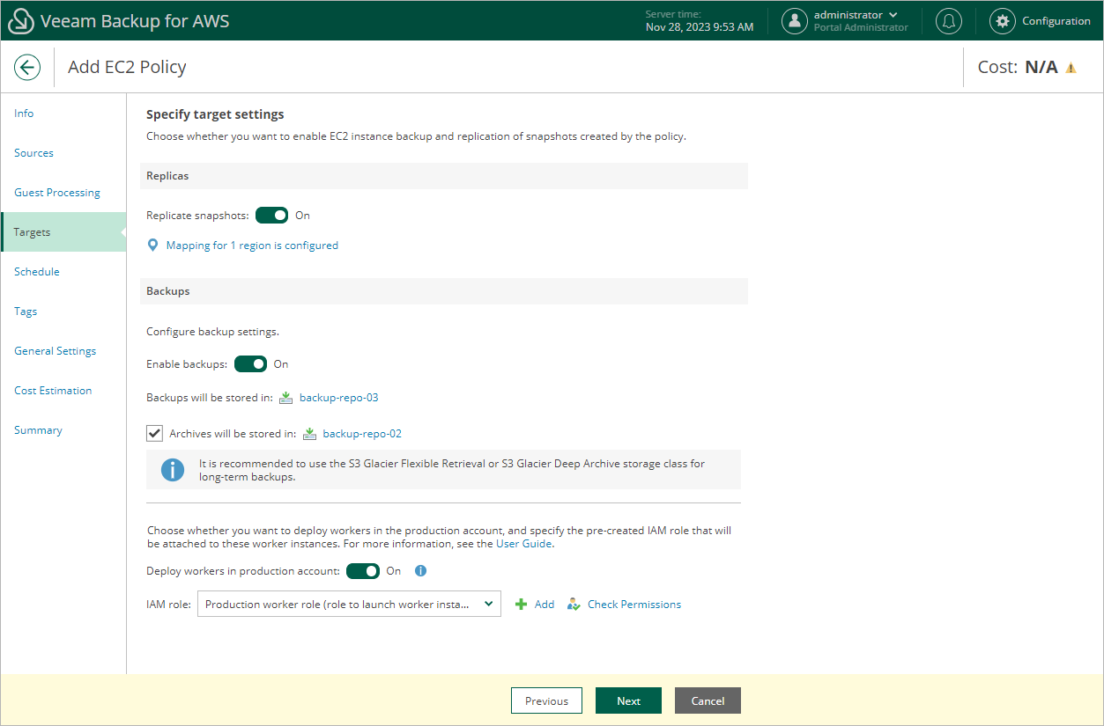
Task: Open the General Settings step
Action: (x=56, y=351)
